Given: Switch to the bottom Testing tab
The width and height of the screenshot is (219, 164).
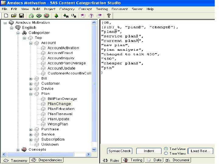Looking at the screenshot, I should (x=133, y=160).
